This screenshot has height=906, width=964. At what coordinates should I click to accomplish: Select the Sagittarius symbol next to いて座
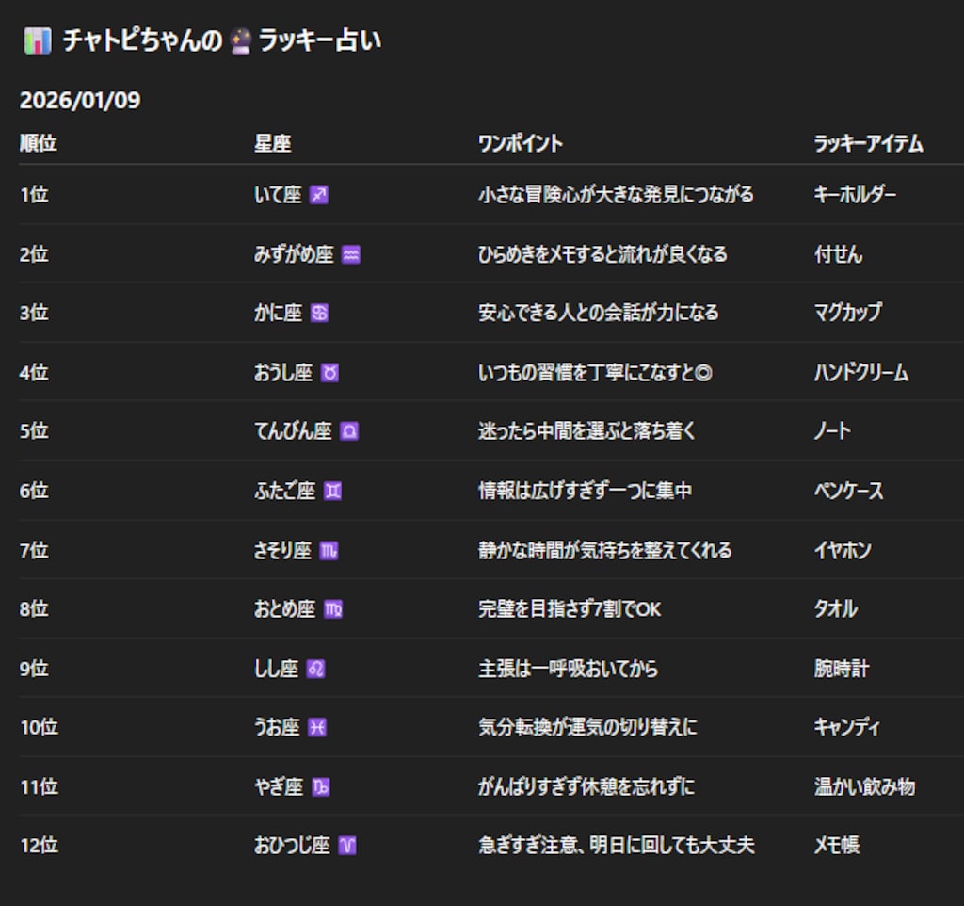click(x=321, y=195)
